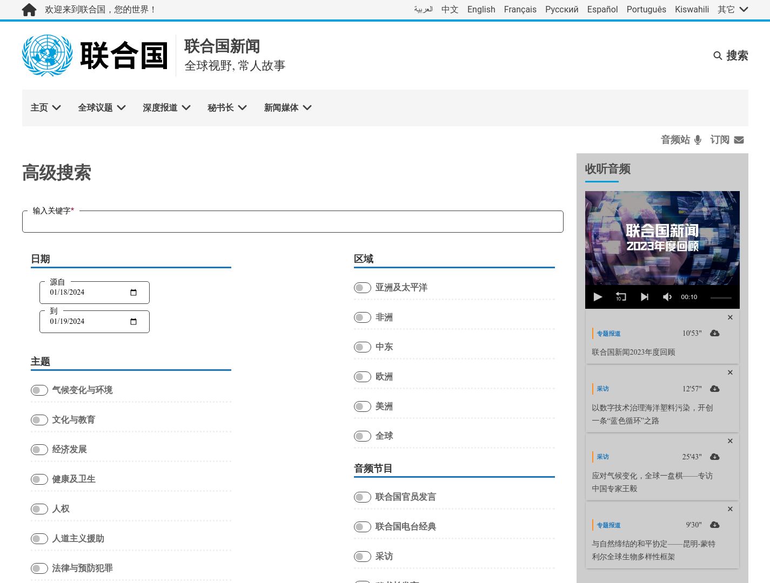Click the 源自 start date field
The image size is (770, 583).
click(x=95, y=293)
